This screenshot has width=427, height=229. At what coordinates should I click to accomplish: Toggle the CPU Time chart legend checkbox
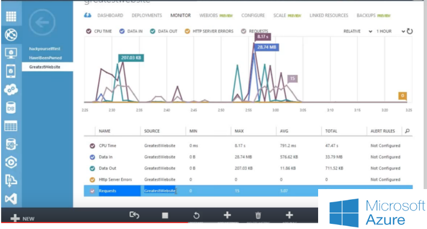pos(89,31)
